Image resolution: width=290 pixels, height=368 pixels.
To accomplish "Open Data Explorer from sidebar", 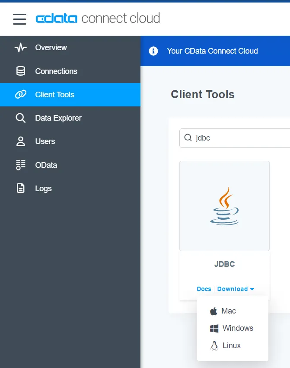I will point(70,118).
